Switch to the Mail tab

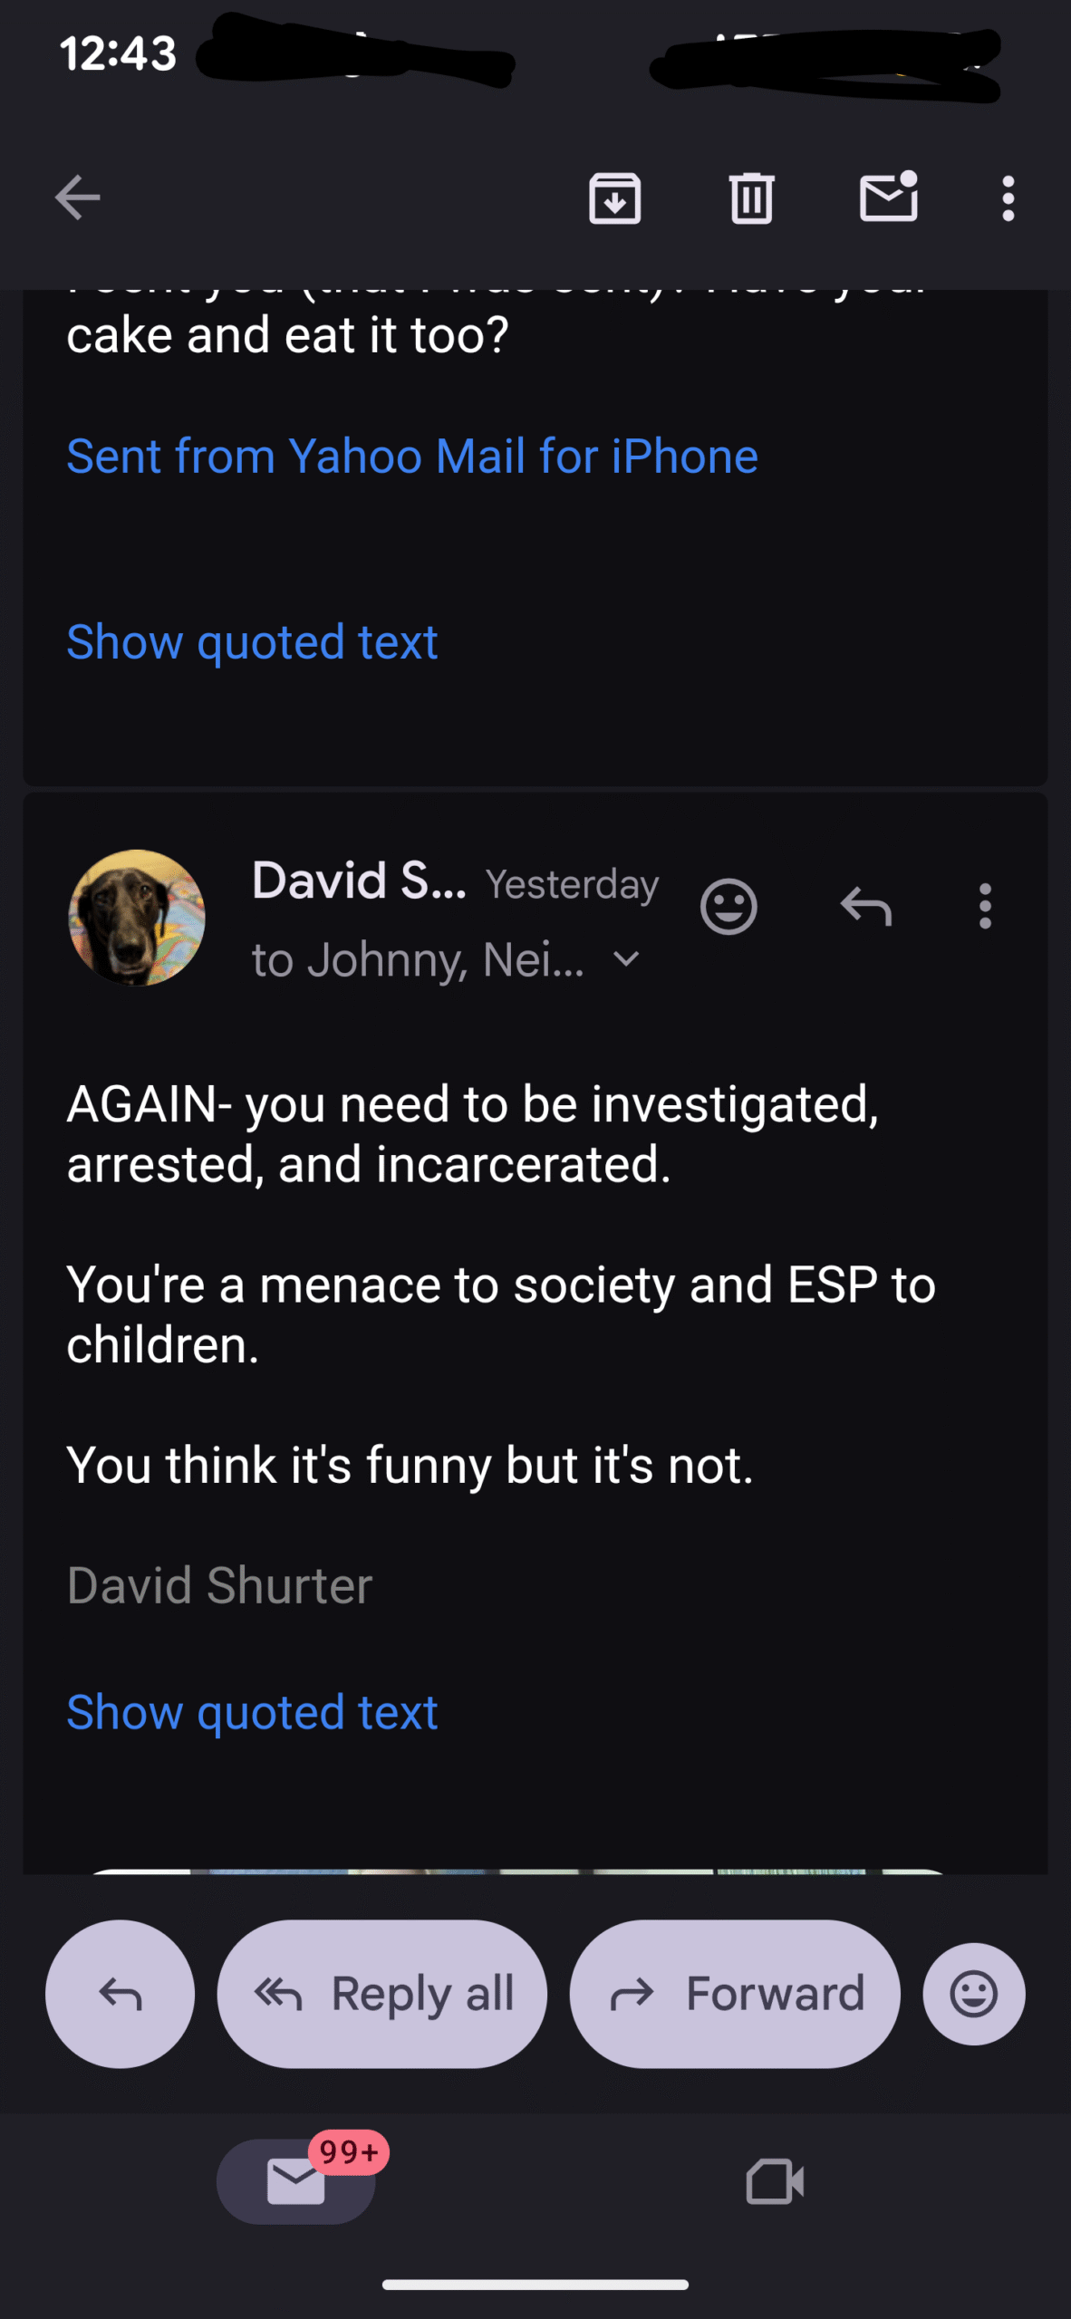(x=296, y=2180)
